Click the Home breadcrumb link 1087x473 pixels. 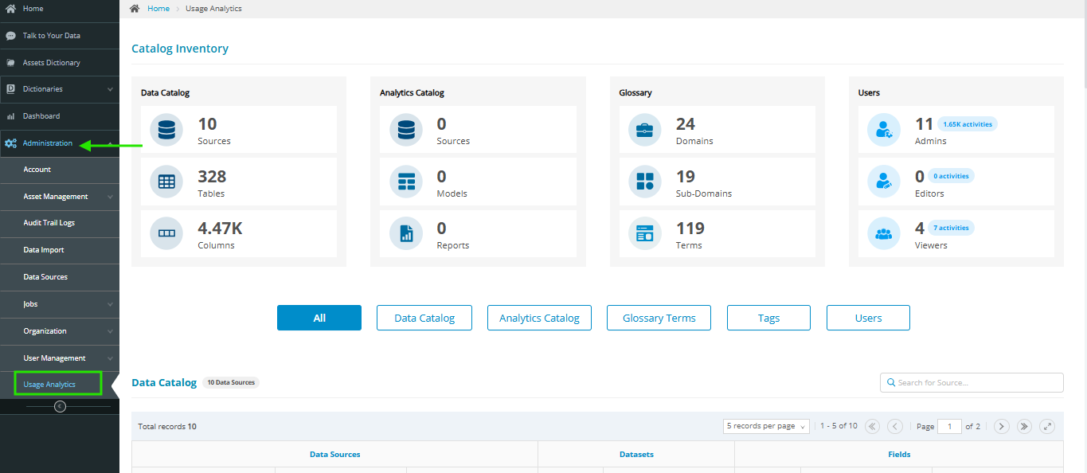click(158, 9)
